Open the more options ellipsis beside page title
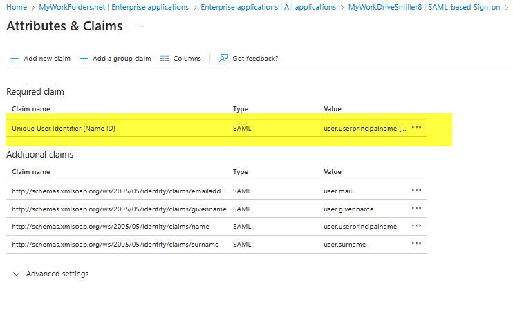This screenshot has width=513, height=333. click(140, 26)
